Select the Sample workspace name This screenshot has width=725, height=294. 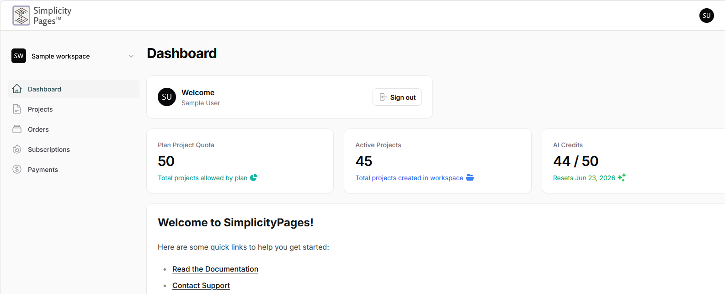(61, 56)
